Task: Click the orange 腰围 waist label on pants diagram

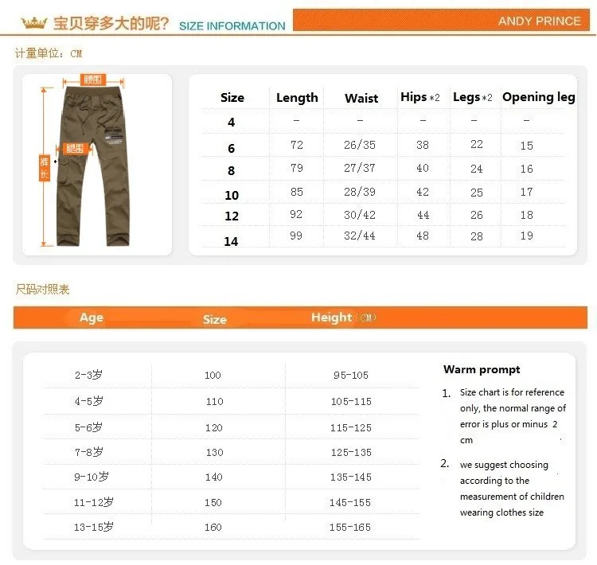Action: coord(93,80)
